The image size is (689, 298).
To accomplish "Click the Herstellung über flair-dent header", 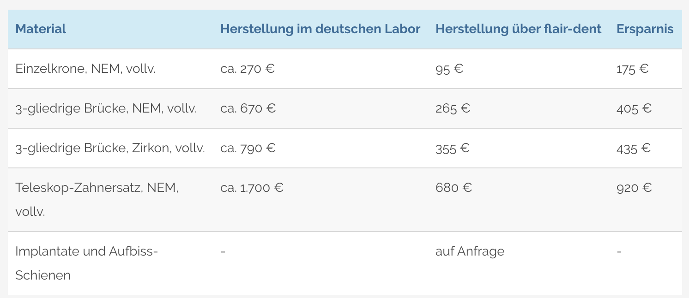I will (x=518, y=29).
